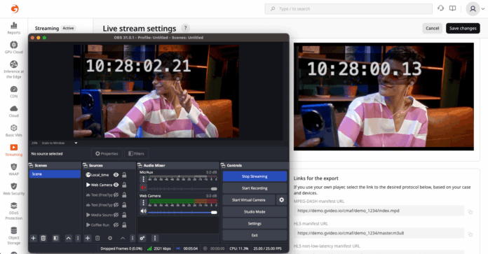488x254 pixels.
Task: Copy the HLS manifest URL
Action: (470, 234)
